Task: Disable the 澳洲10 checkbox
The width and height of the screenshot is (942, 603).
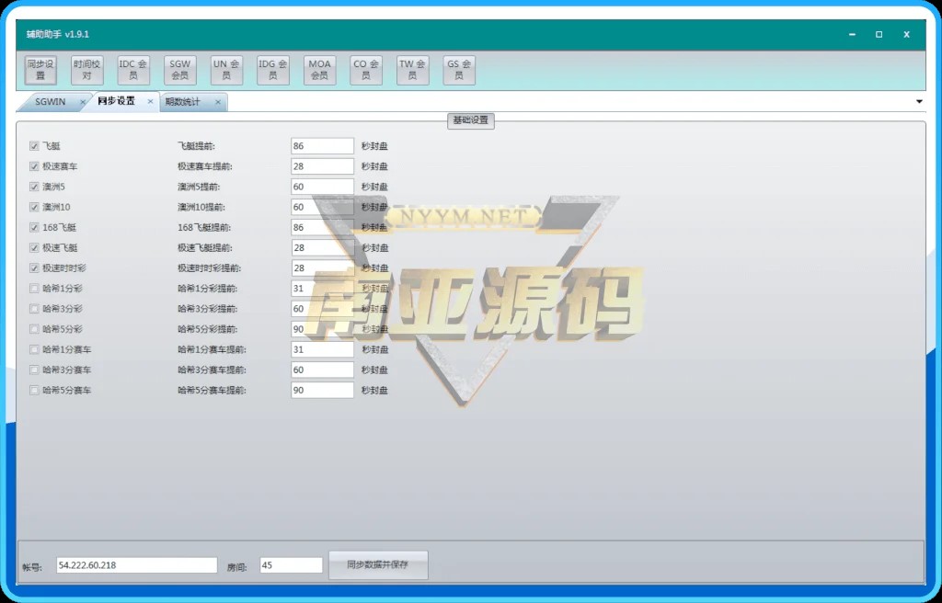Action: coord(35,207)
